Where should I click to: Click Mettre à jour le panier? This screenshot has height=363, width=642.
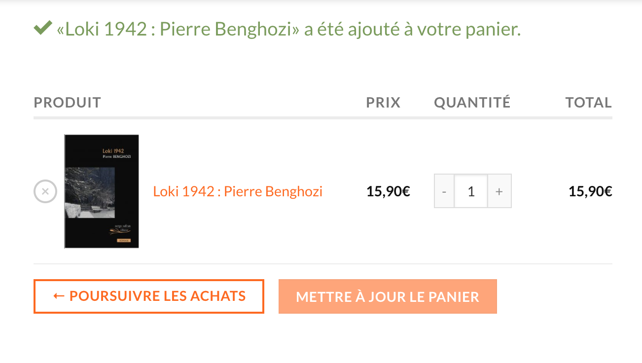(x=388, y=296)
